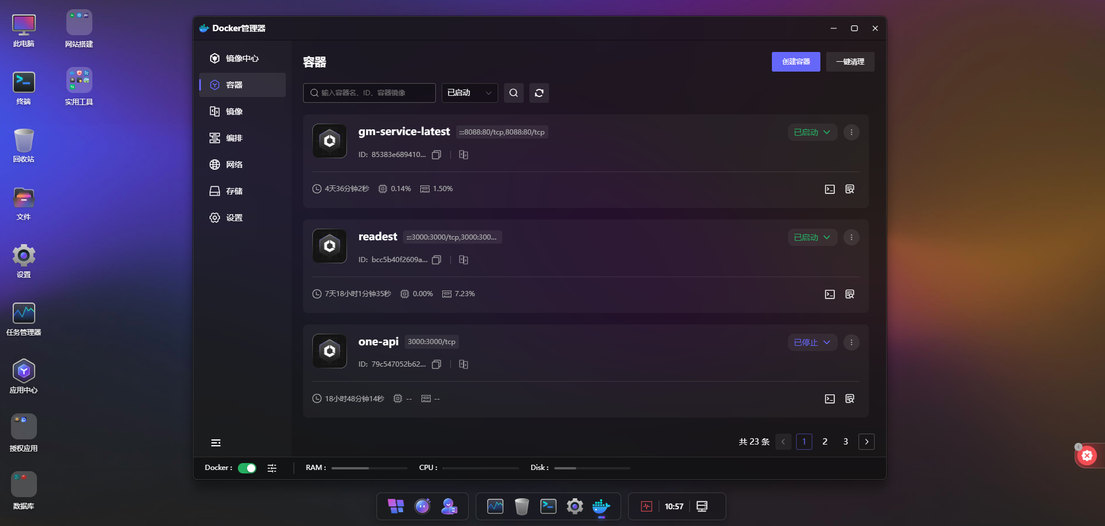Click the refresh icon beside search
The image size is (1105, 526).
(x=539, y=93)
